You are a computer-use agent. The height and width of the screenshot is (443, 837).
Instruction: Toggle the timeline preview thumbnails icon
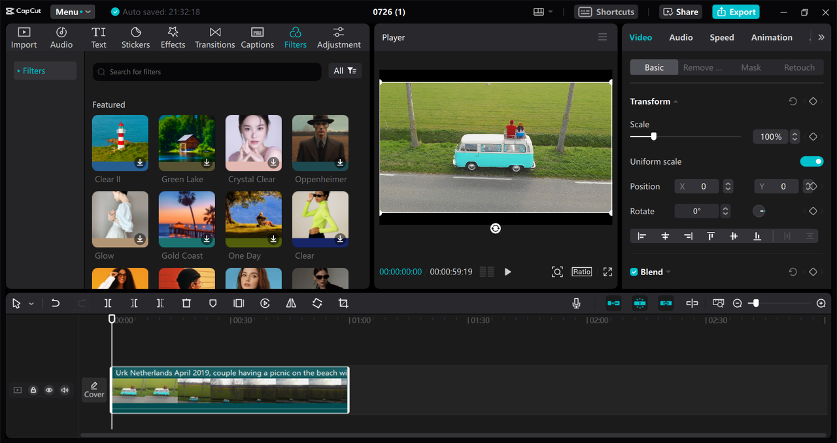tap(718, 303)
